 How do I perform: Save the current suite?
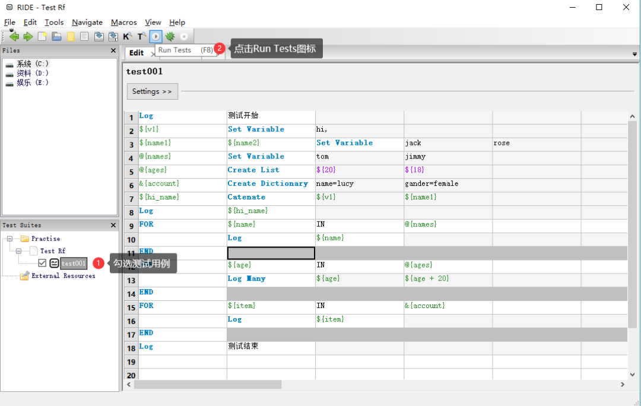click(99, 36)
